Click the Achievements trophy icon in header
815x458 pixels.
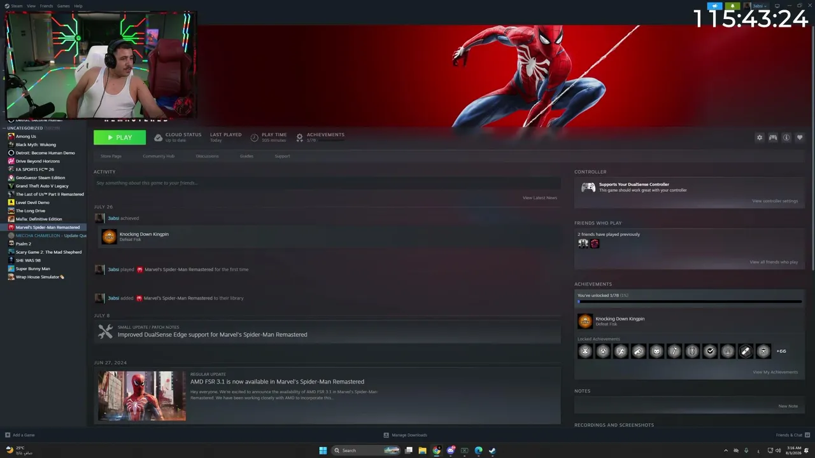click(x=299, y=137)
